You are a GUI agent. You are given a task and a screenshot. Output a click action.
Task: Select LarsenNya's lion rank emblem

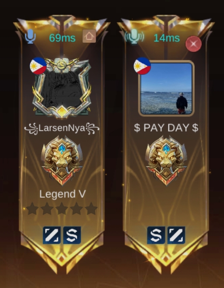(62, 161)
